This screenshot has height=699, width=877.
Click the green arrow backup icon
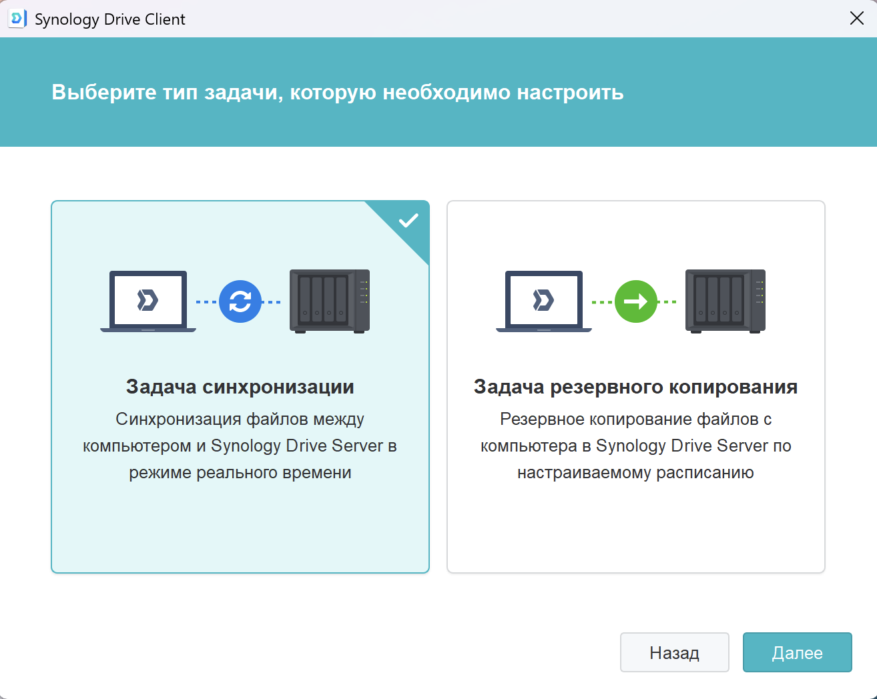[x=635, y=301]
